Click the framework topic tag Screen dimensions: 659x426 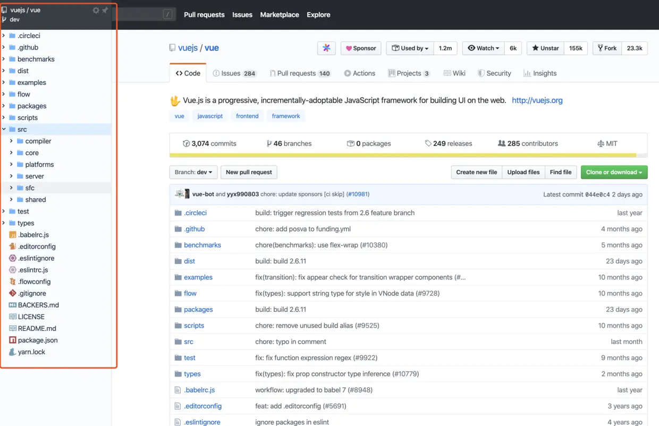(x=286, y=116)
